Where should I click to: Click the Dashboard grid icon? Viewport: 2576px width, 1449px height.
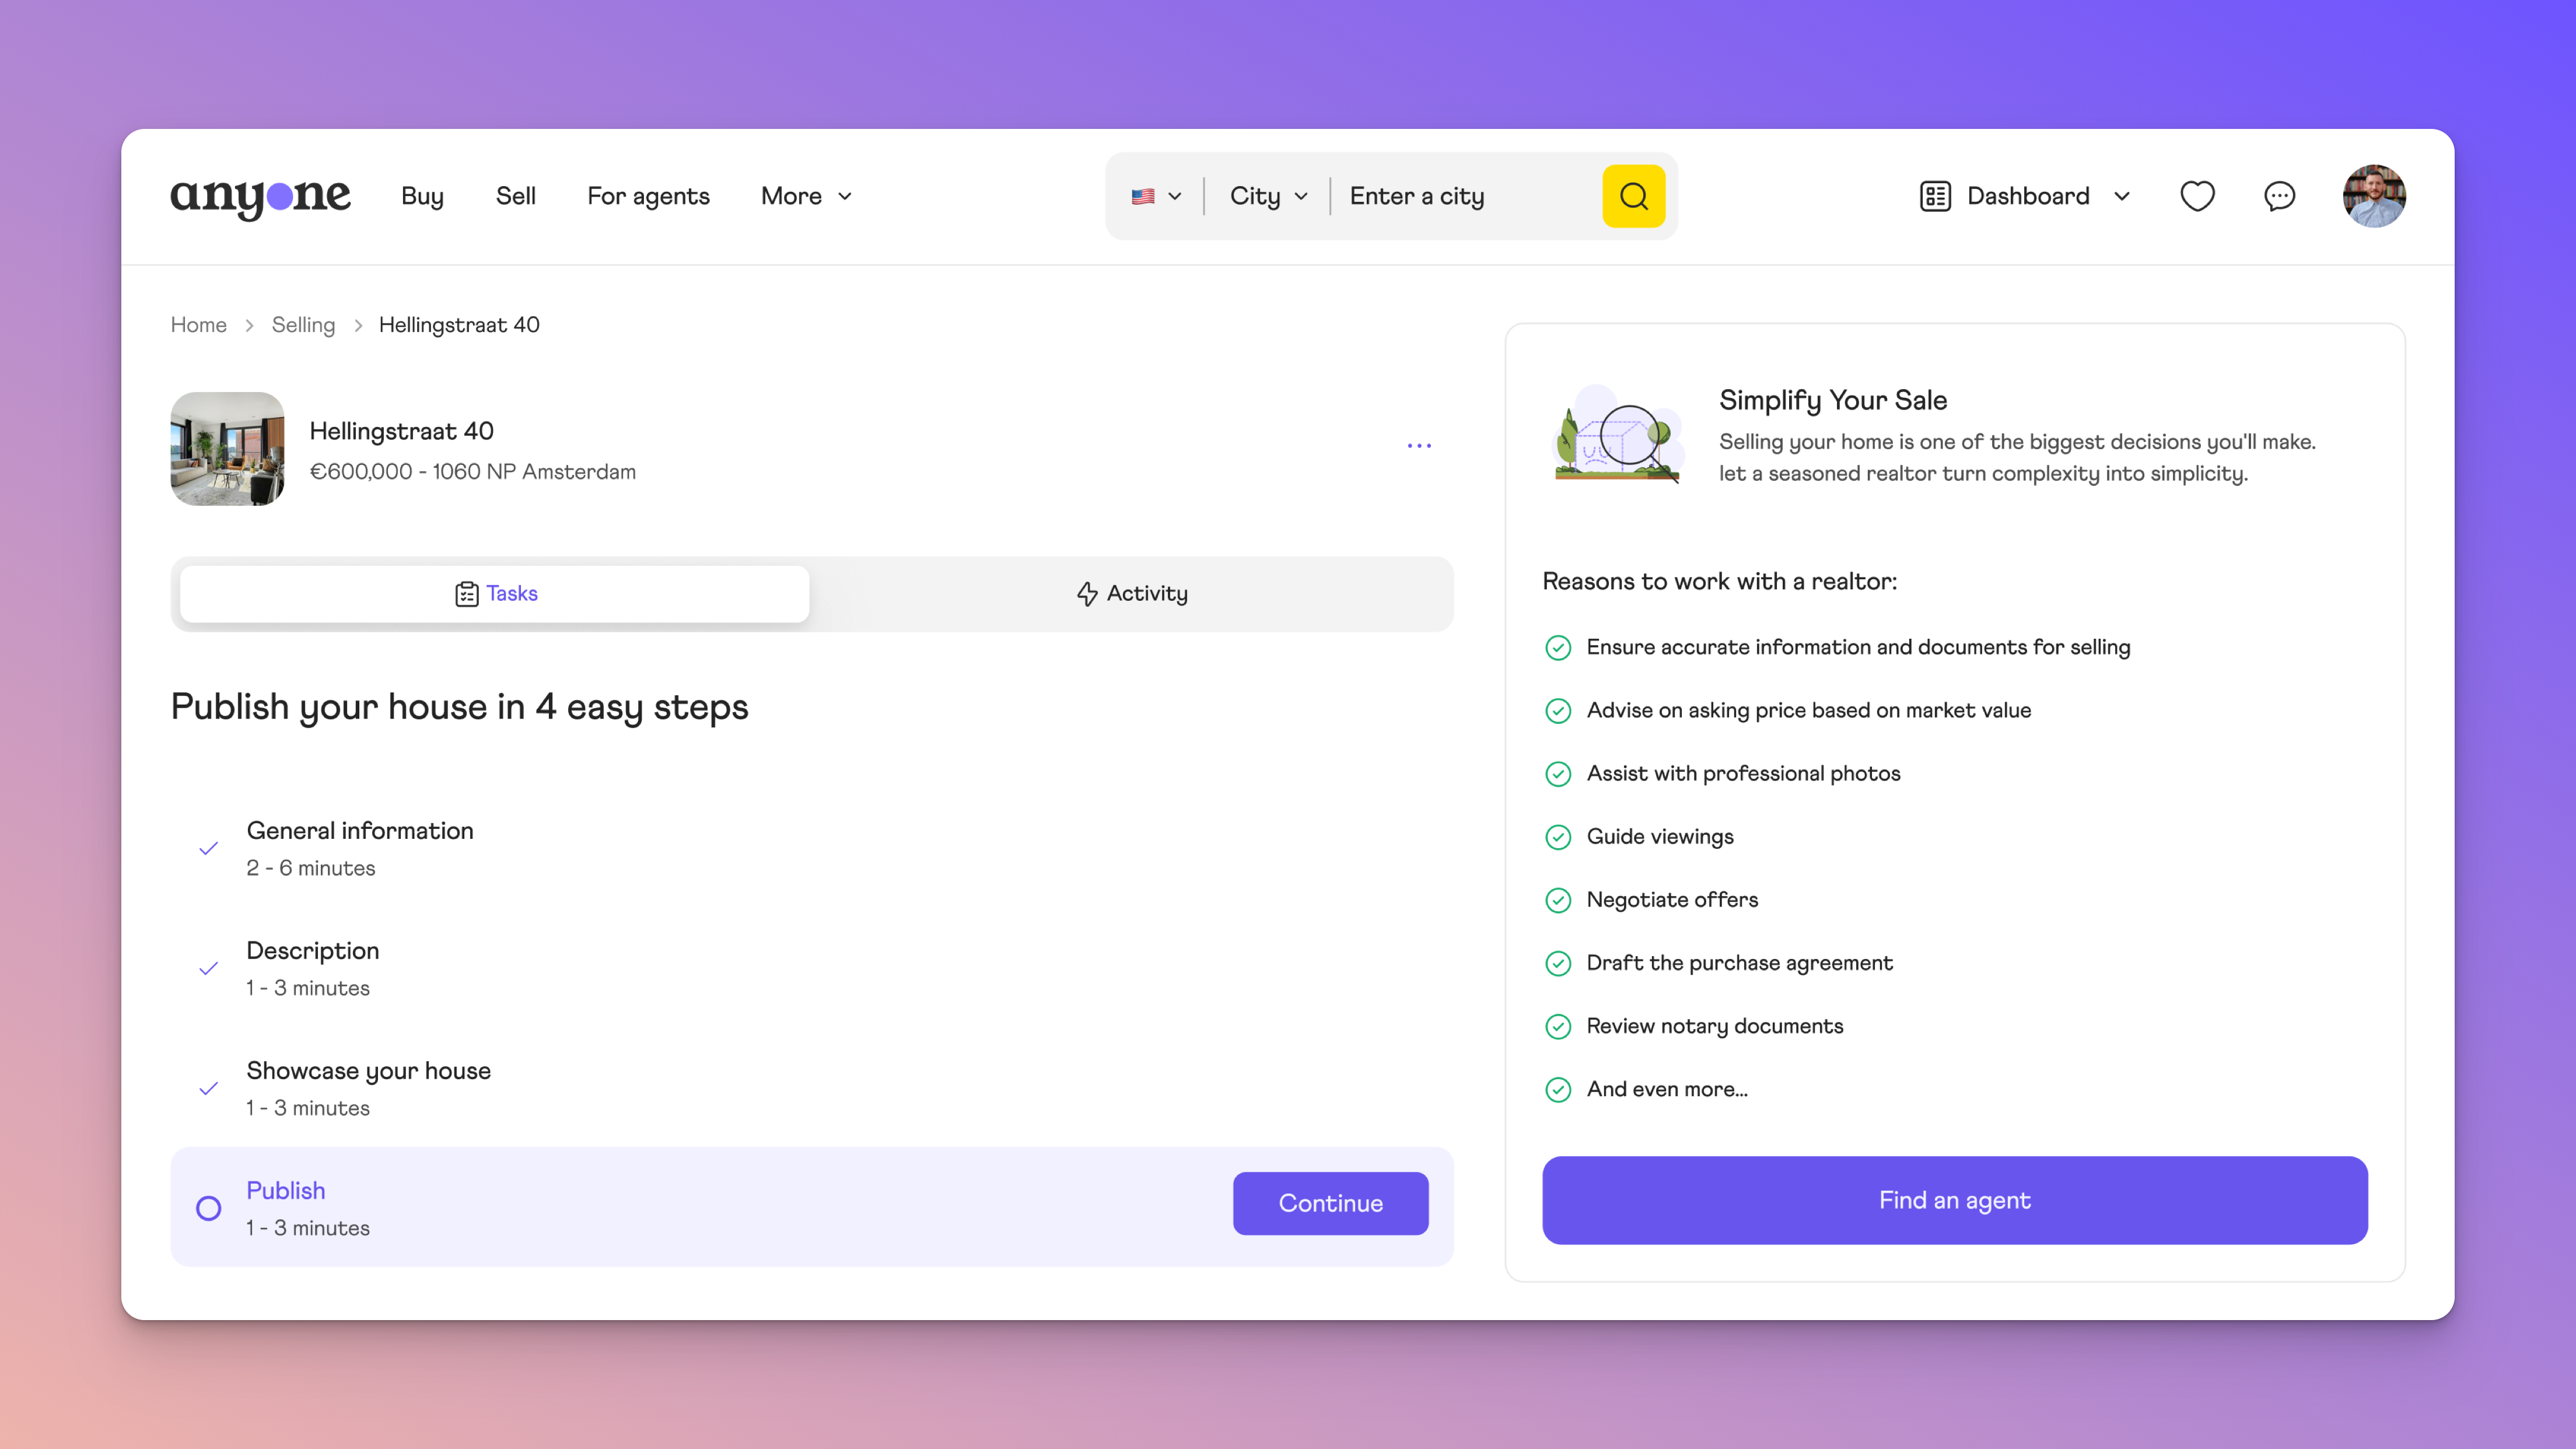(x=1935, y=196)
